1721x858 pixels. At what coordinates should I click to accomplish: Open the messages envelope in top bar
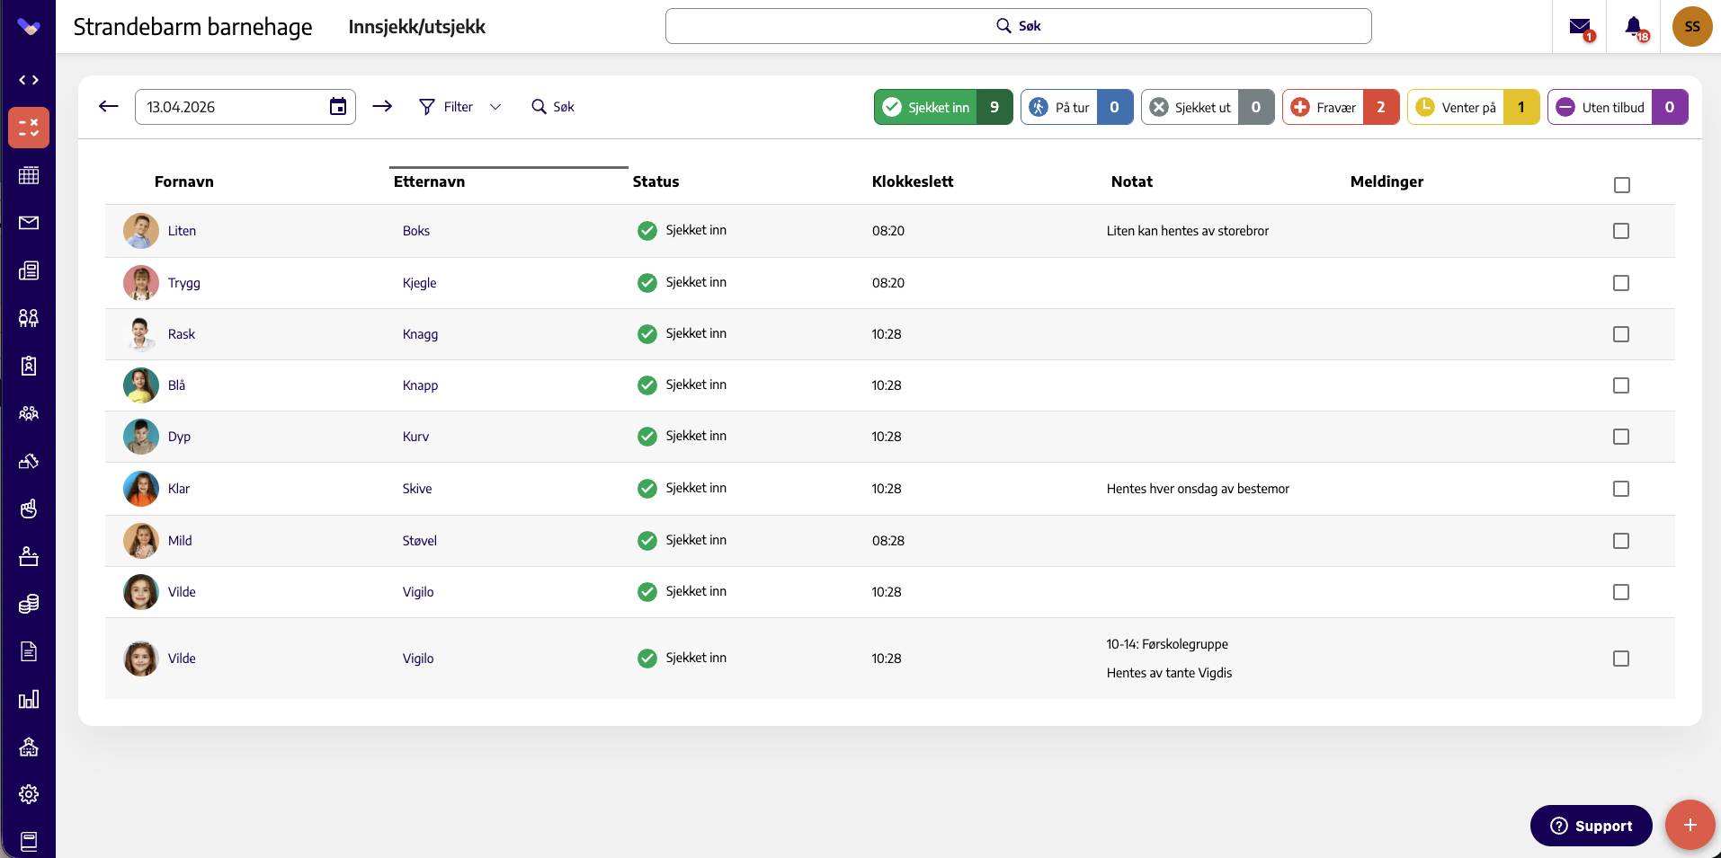[1581, 28]
